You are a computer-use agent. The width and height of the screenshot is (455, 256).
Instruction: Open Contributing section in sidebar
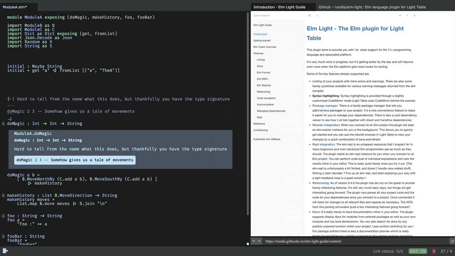pos(261,130)
